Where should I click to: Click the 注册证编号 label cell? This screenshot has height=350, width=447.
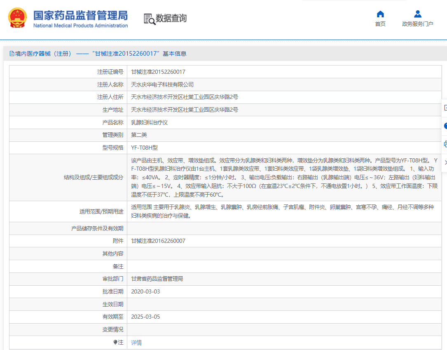68,72
